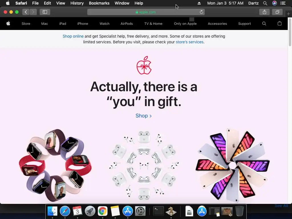
Task: Open System Preferences gear in Dock
Action: pos(140,211)
